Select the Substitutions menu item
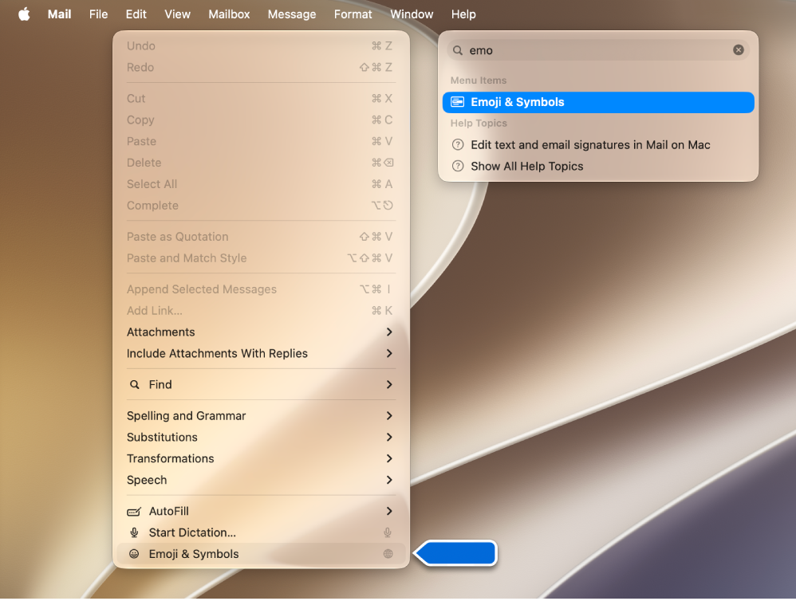Viewport: 796px width, 601px height. pyautogui.click(x=261, y=437)
